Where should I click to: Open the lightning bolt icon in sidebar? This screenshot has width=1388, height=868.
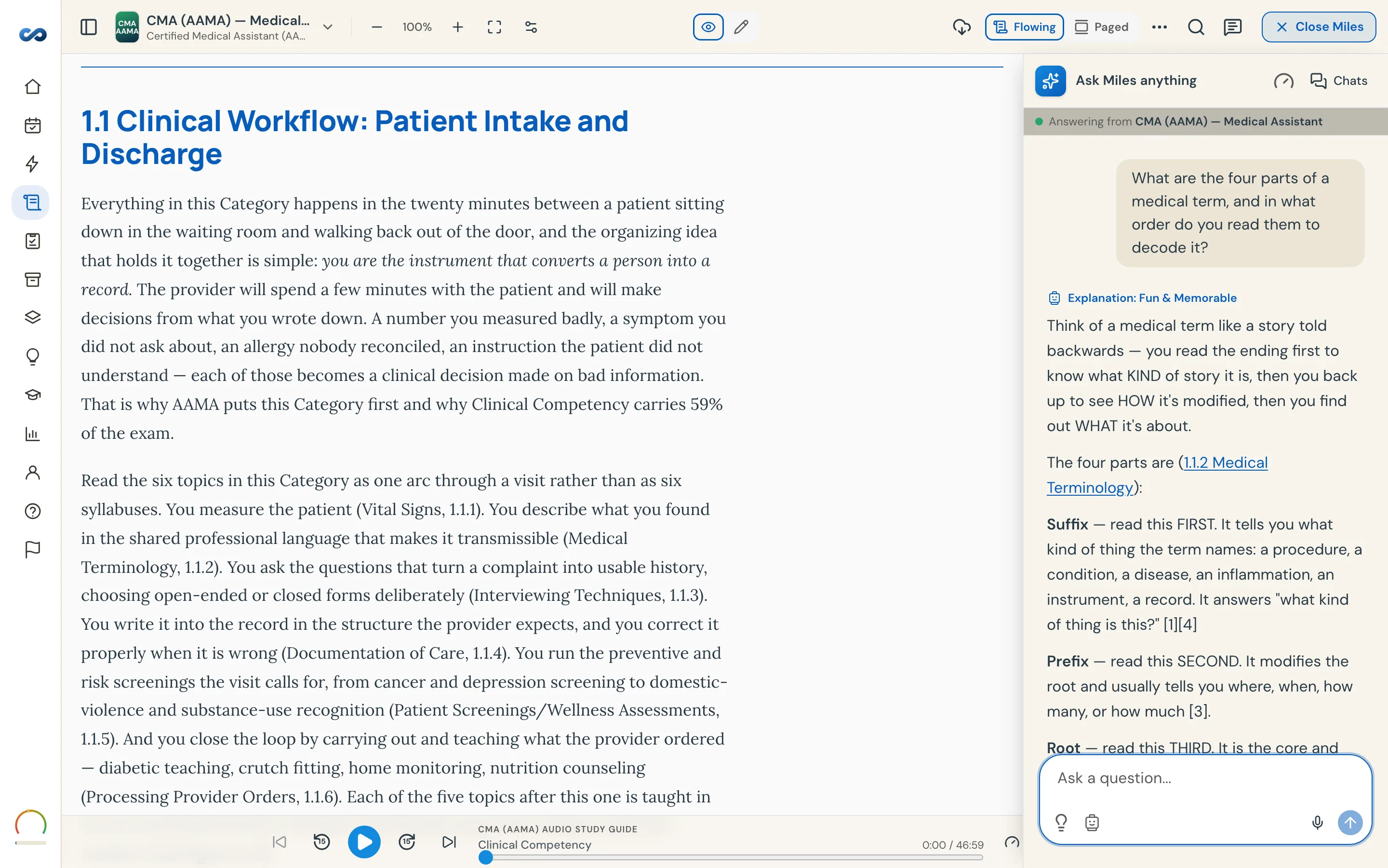[x=33, y=163]
